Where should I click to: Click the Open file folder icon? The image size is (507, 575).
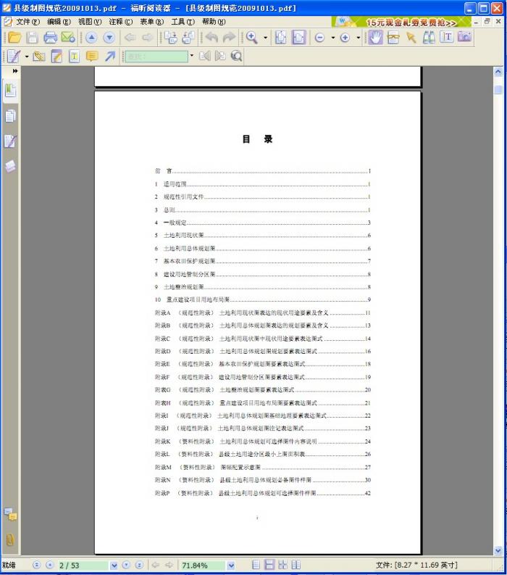[14, 38]
